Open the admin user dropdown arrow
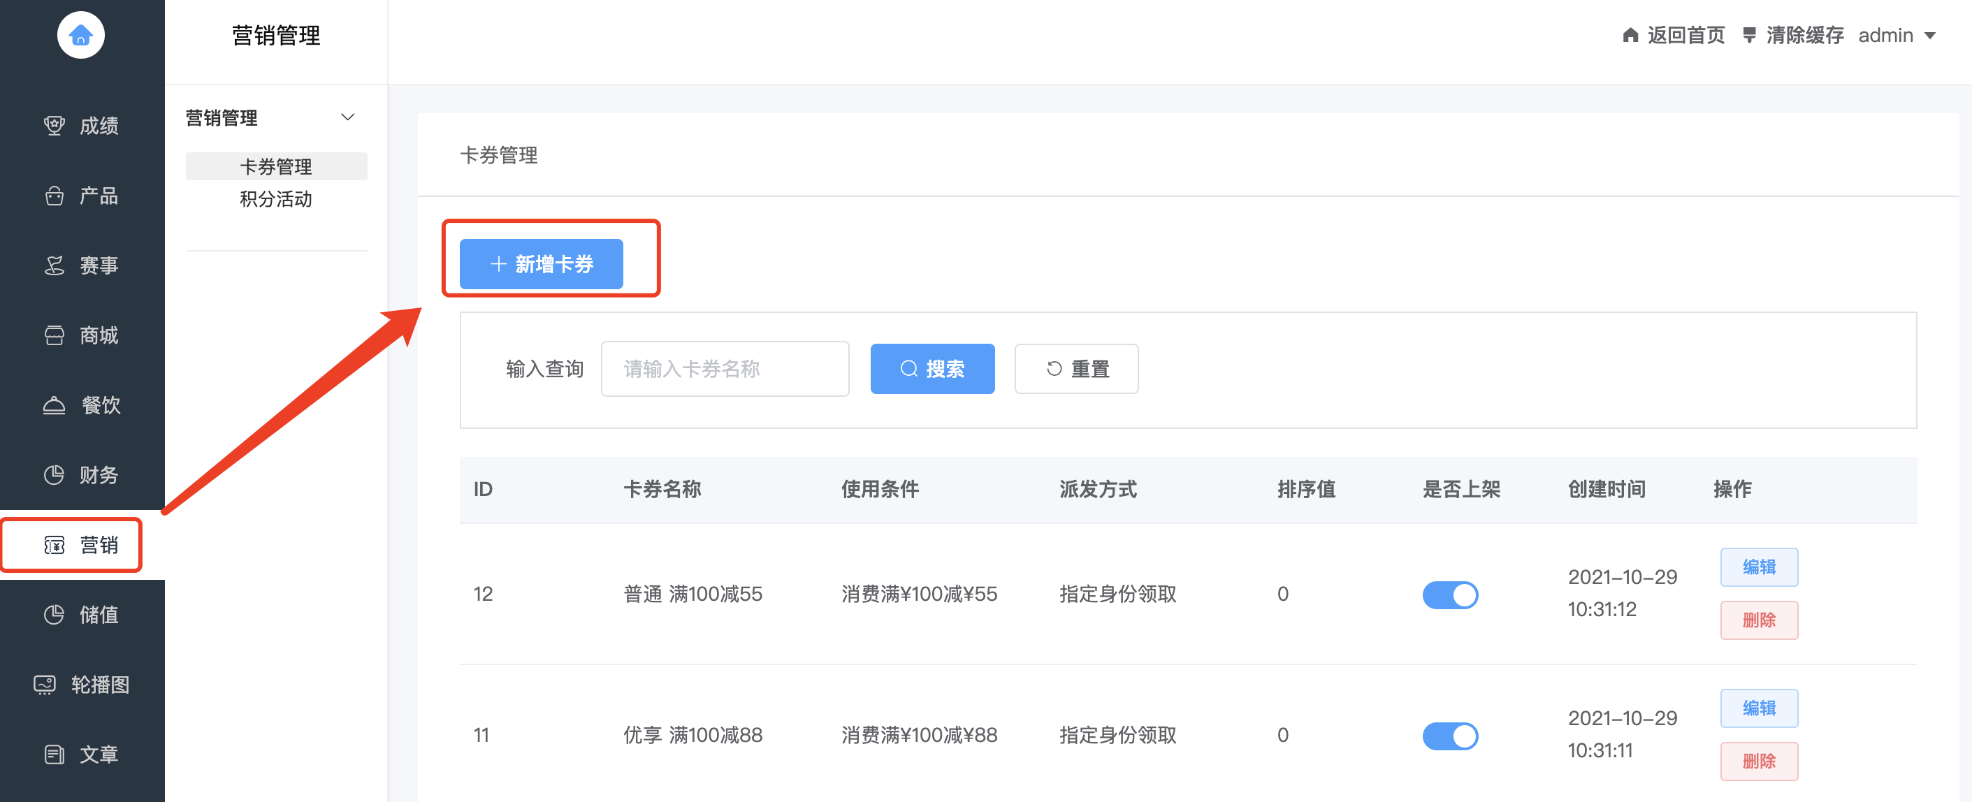 click(1930, 36)
